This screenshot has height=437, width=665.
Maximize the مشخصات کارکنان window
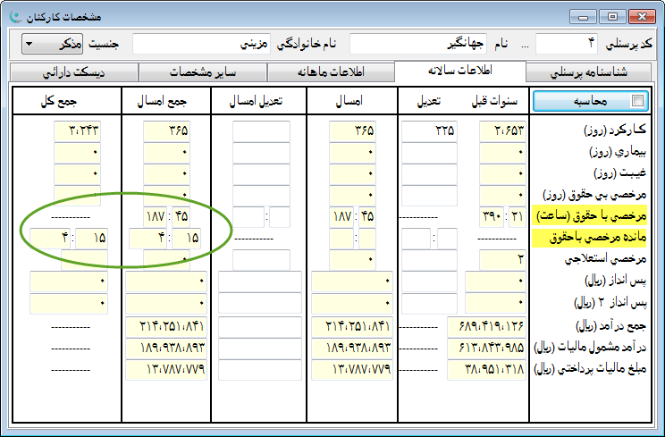tap(611, 16)
